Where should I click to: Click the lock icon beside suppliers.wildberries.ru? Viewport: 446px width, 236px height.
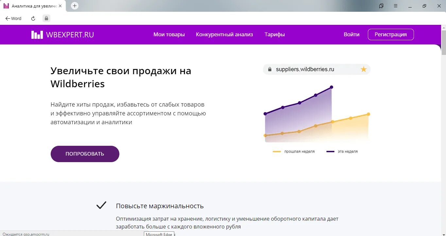click(270, 69)
